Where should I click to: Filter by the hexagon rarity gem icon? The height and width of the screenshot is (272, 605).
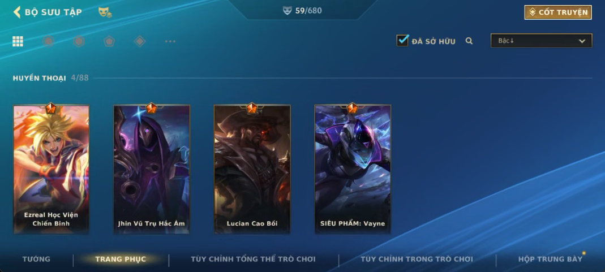click(x=79, y=41)
